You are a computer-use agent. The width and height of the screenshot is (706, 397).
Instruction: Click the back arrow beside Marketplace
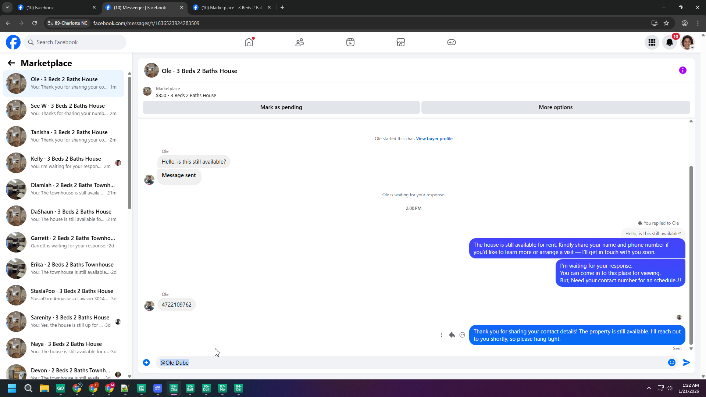[x=11, y=63]
